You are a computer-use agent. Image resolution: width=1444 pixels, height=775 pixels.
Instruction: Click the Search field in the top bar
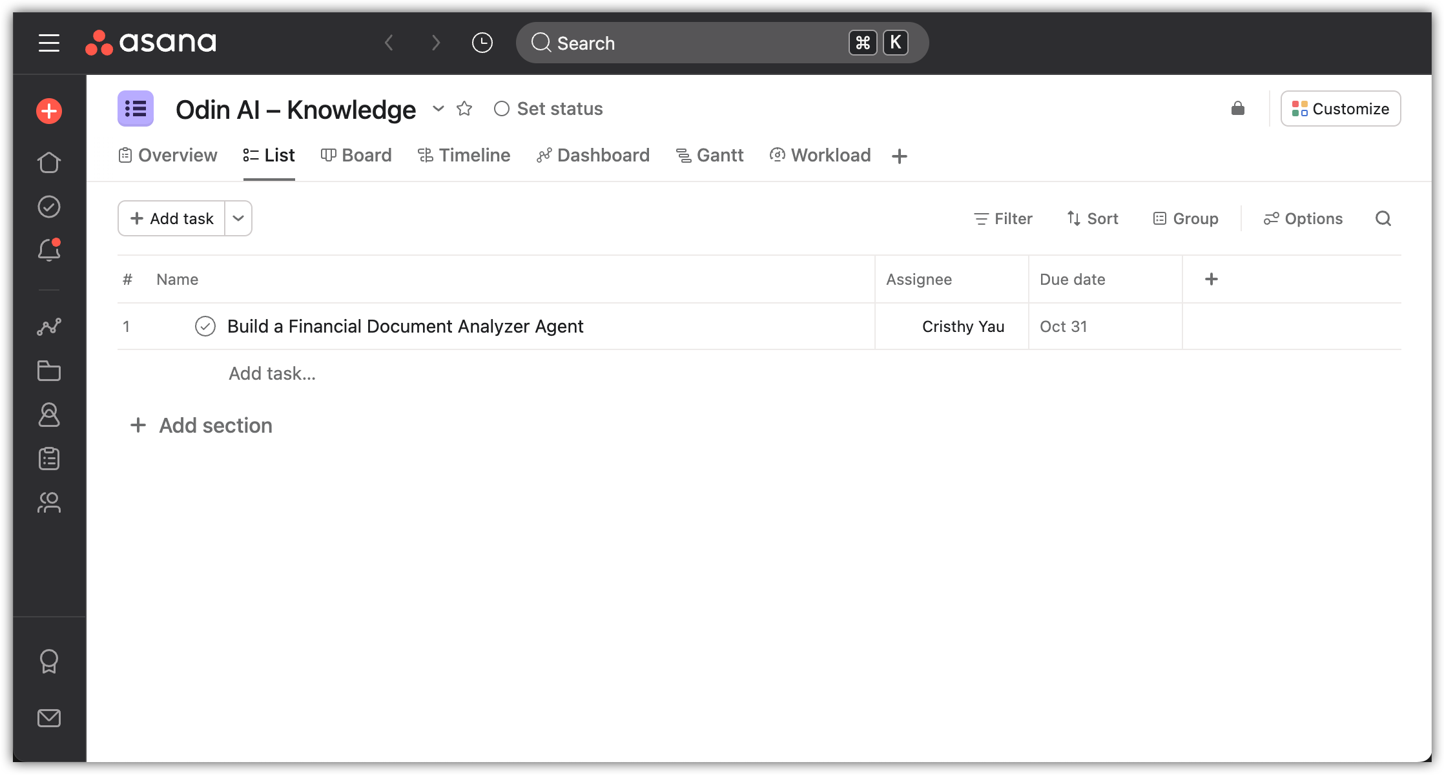(678, 43)
